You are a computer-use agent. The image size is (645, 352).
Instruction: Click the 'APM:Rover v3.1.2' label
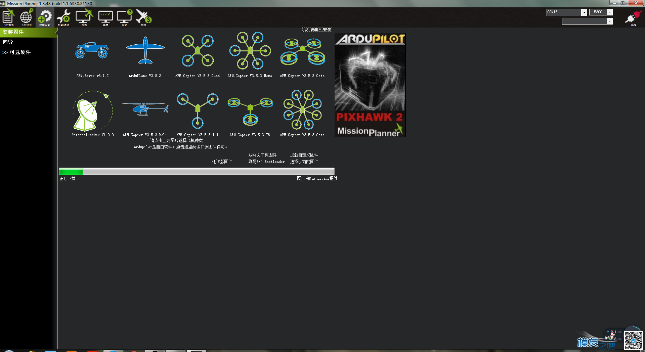click(x=93, y=76)
